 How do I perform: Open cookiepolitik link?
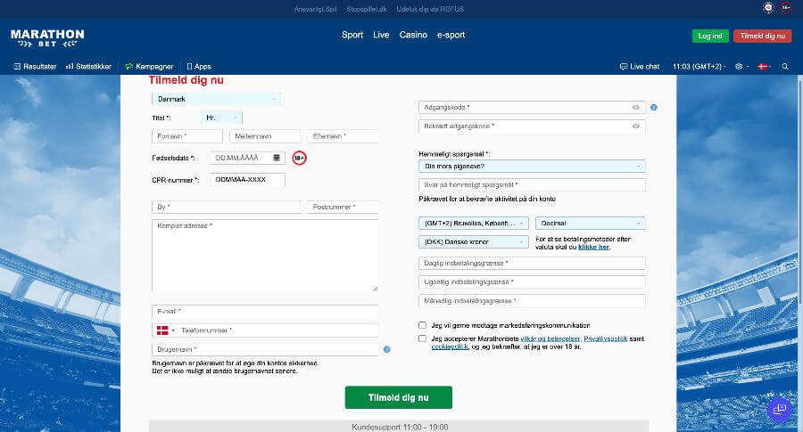point(450,346)
